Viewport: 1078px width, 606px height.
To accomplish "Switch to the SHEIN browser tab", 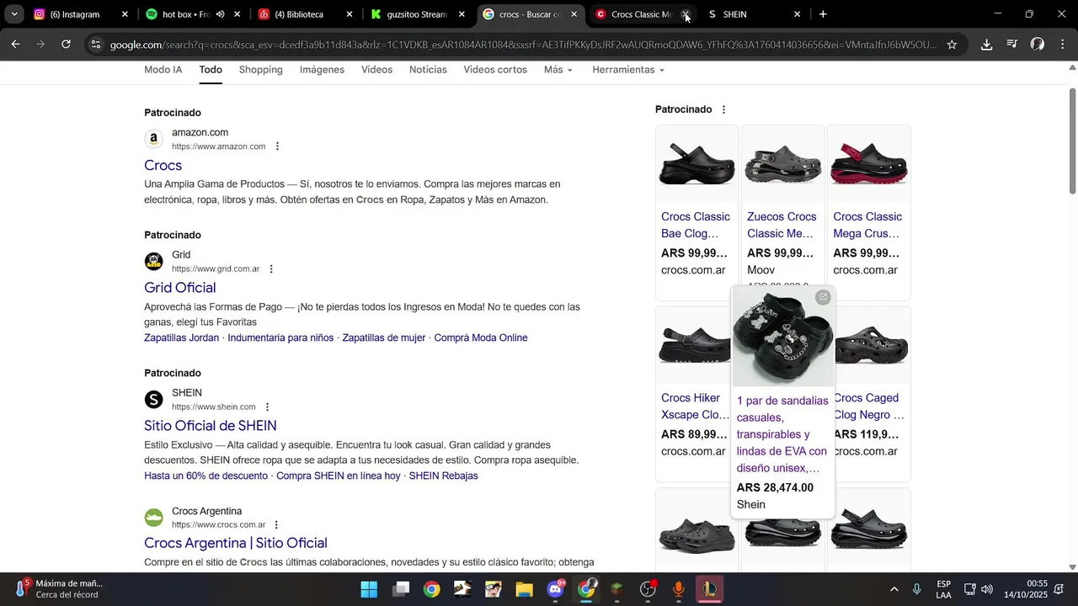I will [x=745, y=14].
